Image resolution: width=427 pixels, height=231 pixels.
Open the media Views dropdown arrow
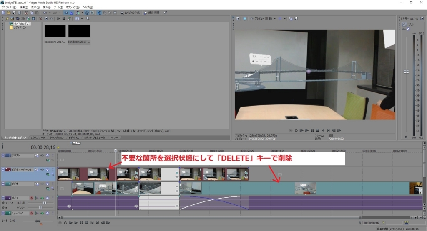(x=82, y=19)
